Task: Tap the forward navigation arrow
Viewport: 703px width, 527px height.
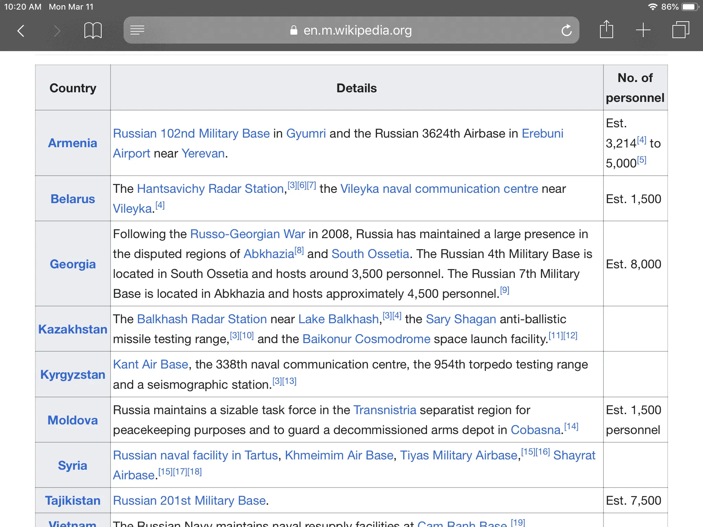Action: 57,31
